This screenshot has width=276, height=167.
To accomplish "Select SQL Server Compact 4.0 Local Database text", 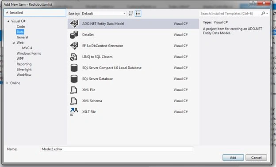I will tap(112, 68).
